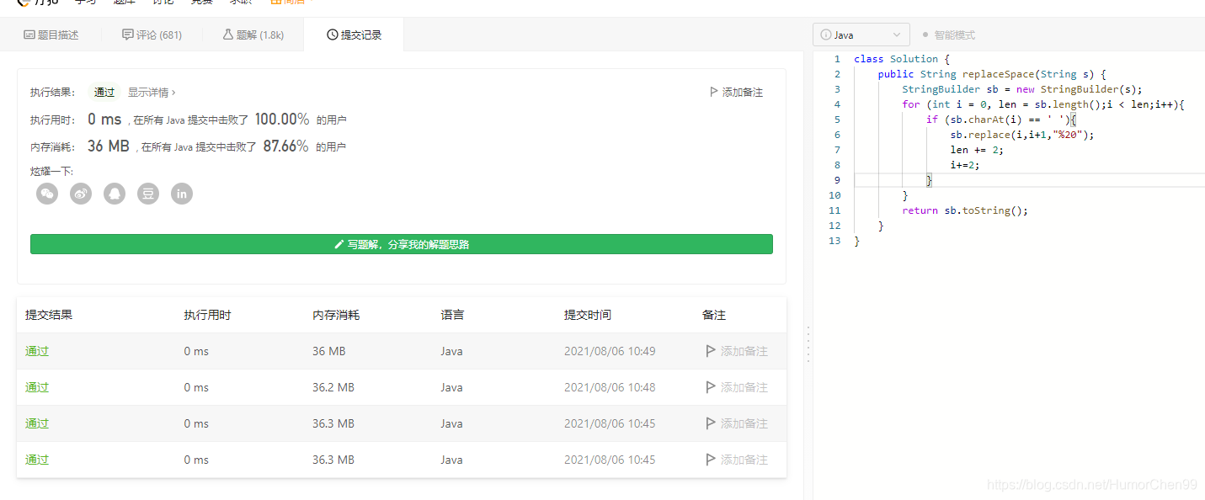This screenshot has width=1205, height=500.
Task: Click the sb.replace(i,i+1,"%20") line
Action: (x=1022, y=135)
